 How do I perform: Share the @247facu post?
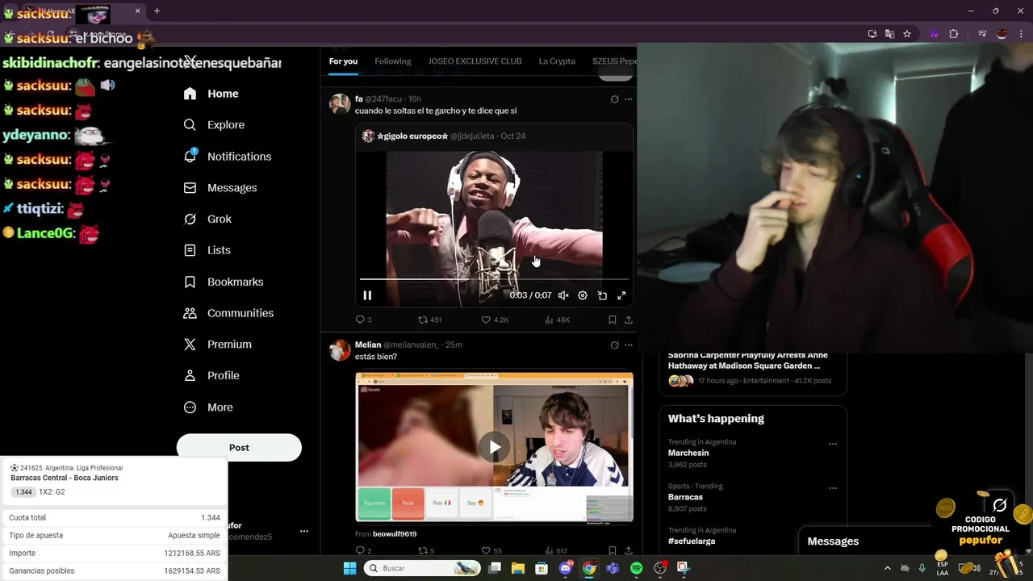(x=629, y=320)
